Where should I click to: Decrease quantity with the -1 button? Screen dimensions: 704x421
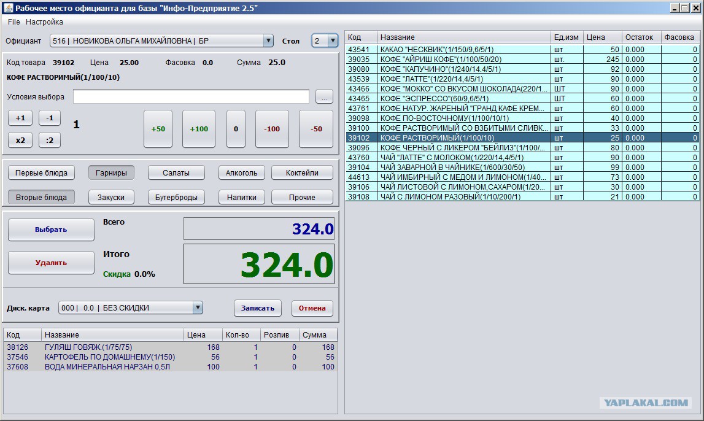click(x=49, y=118)
